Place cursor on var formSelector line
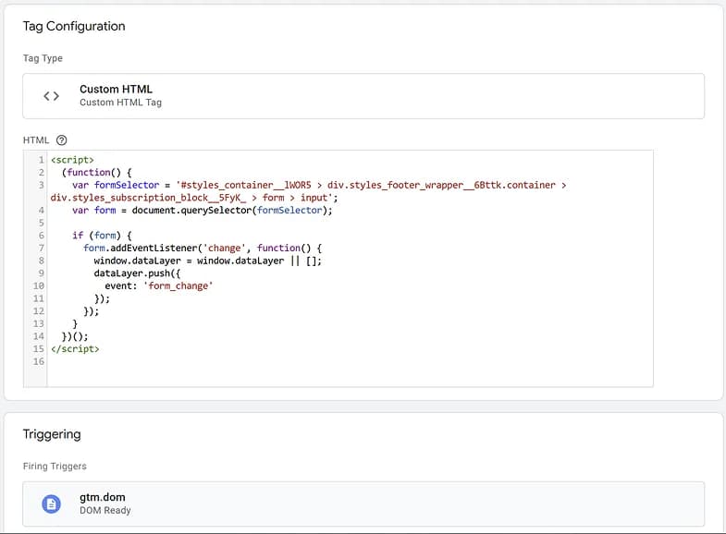Screen dimensions: 726x534 (319, 185)
